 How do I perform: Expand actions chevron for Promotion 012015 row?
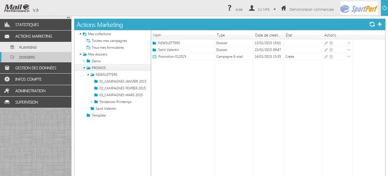point(349,57)
